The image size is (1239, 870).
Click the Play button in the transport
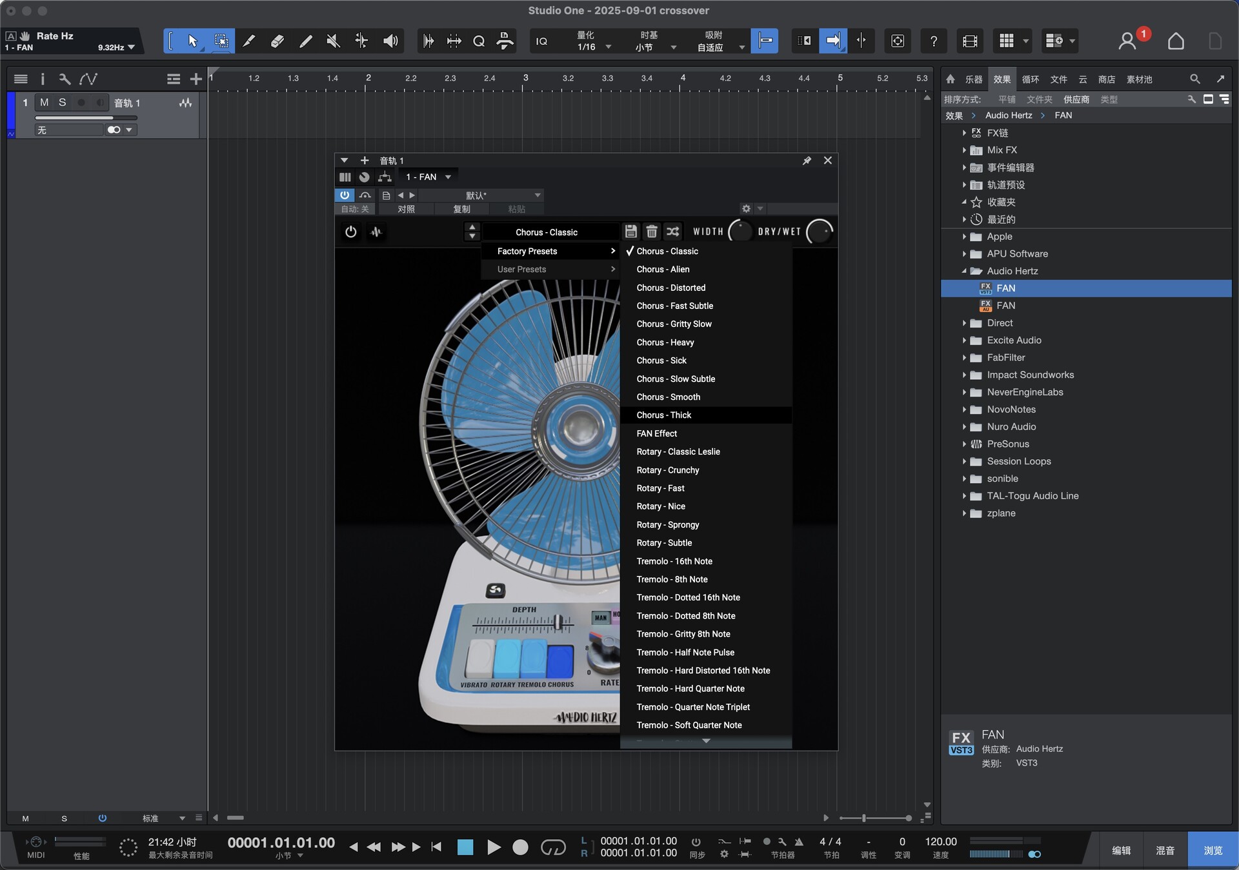tap(494, 847)
